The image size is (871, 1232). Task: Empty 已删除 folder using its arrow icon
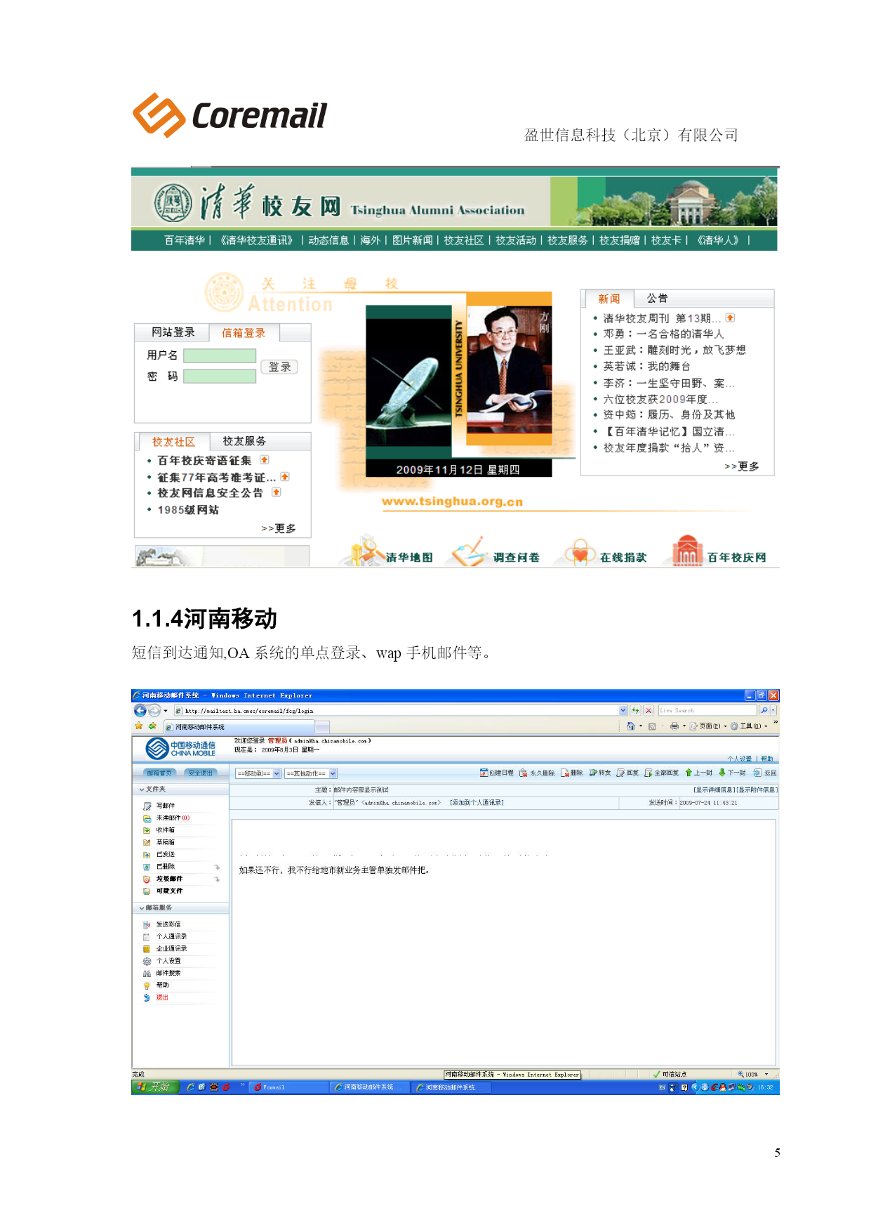(218, 867)
